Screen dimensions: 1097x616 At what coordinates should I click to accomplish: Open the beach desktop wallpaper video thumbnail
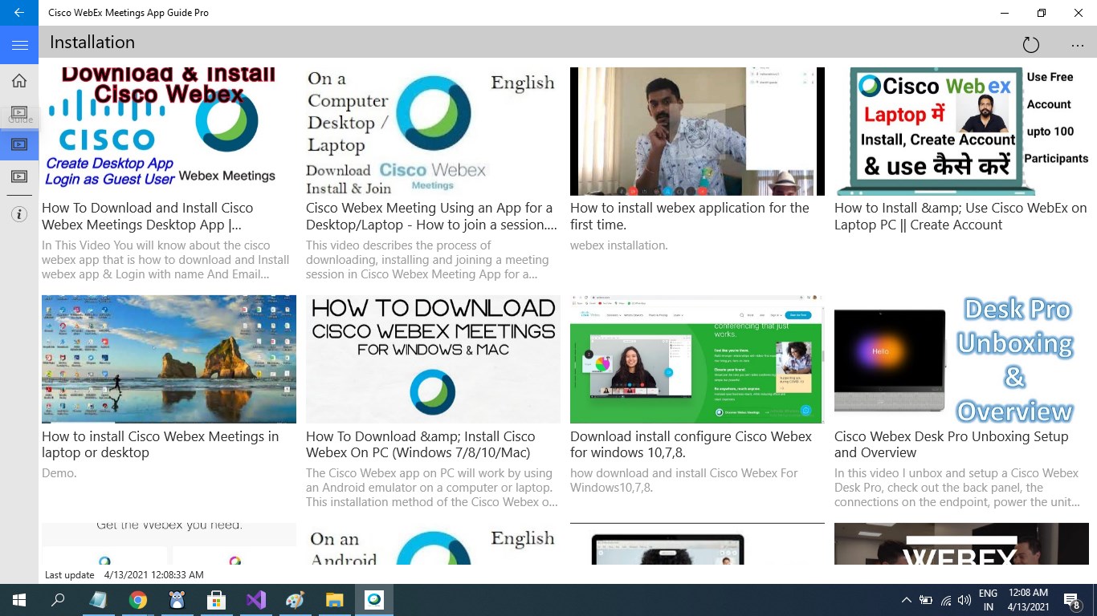[x=169, y=359]
